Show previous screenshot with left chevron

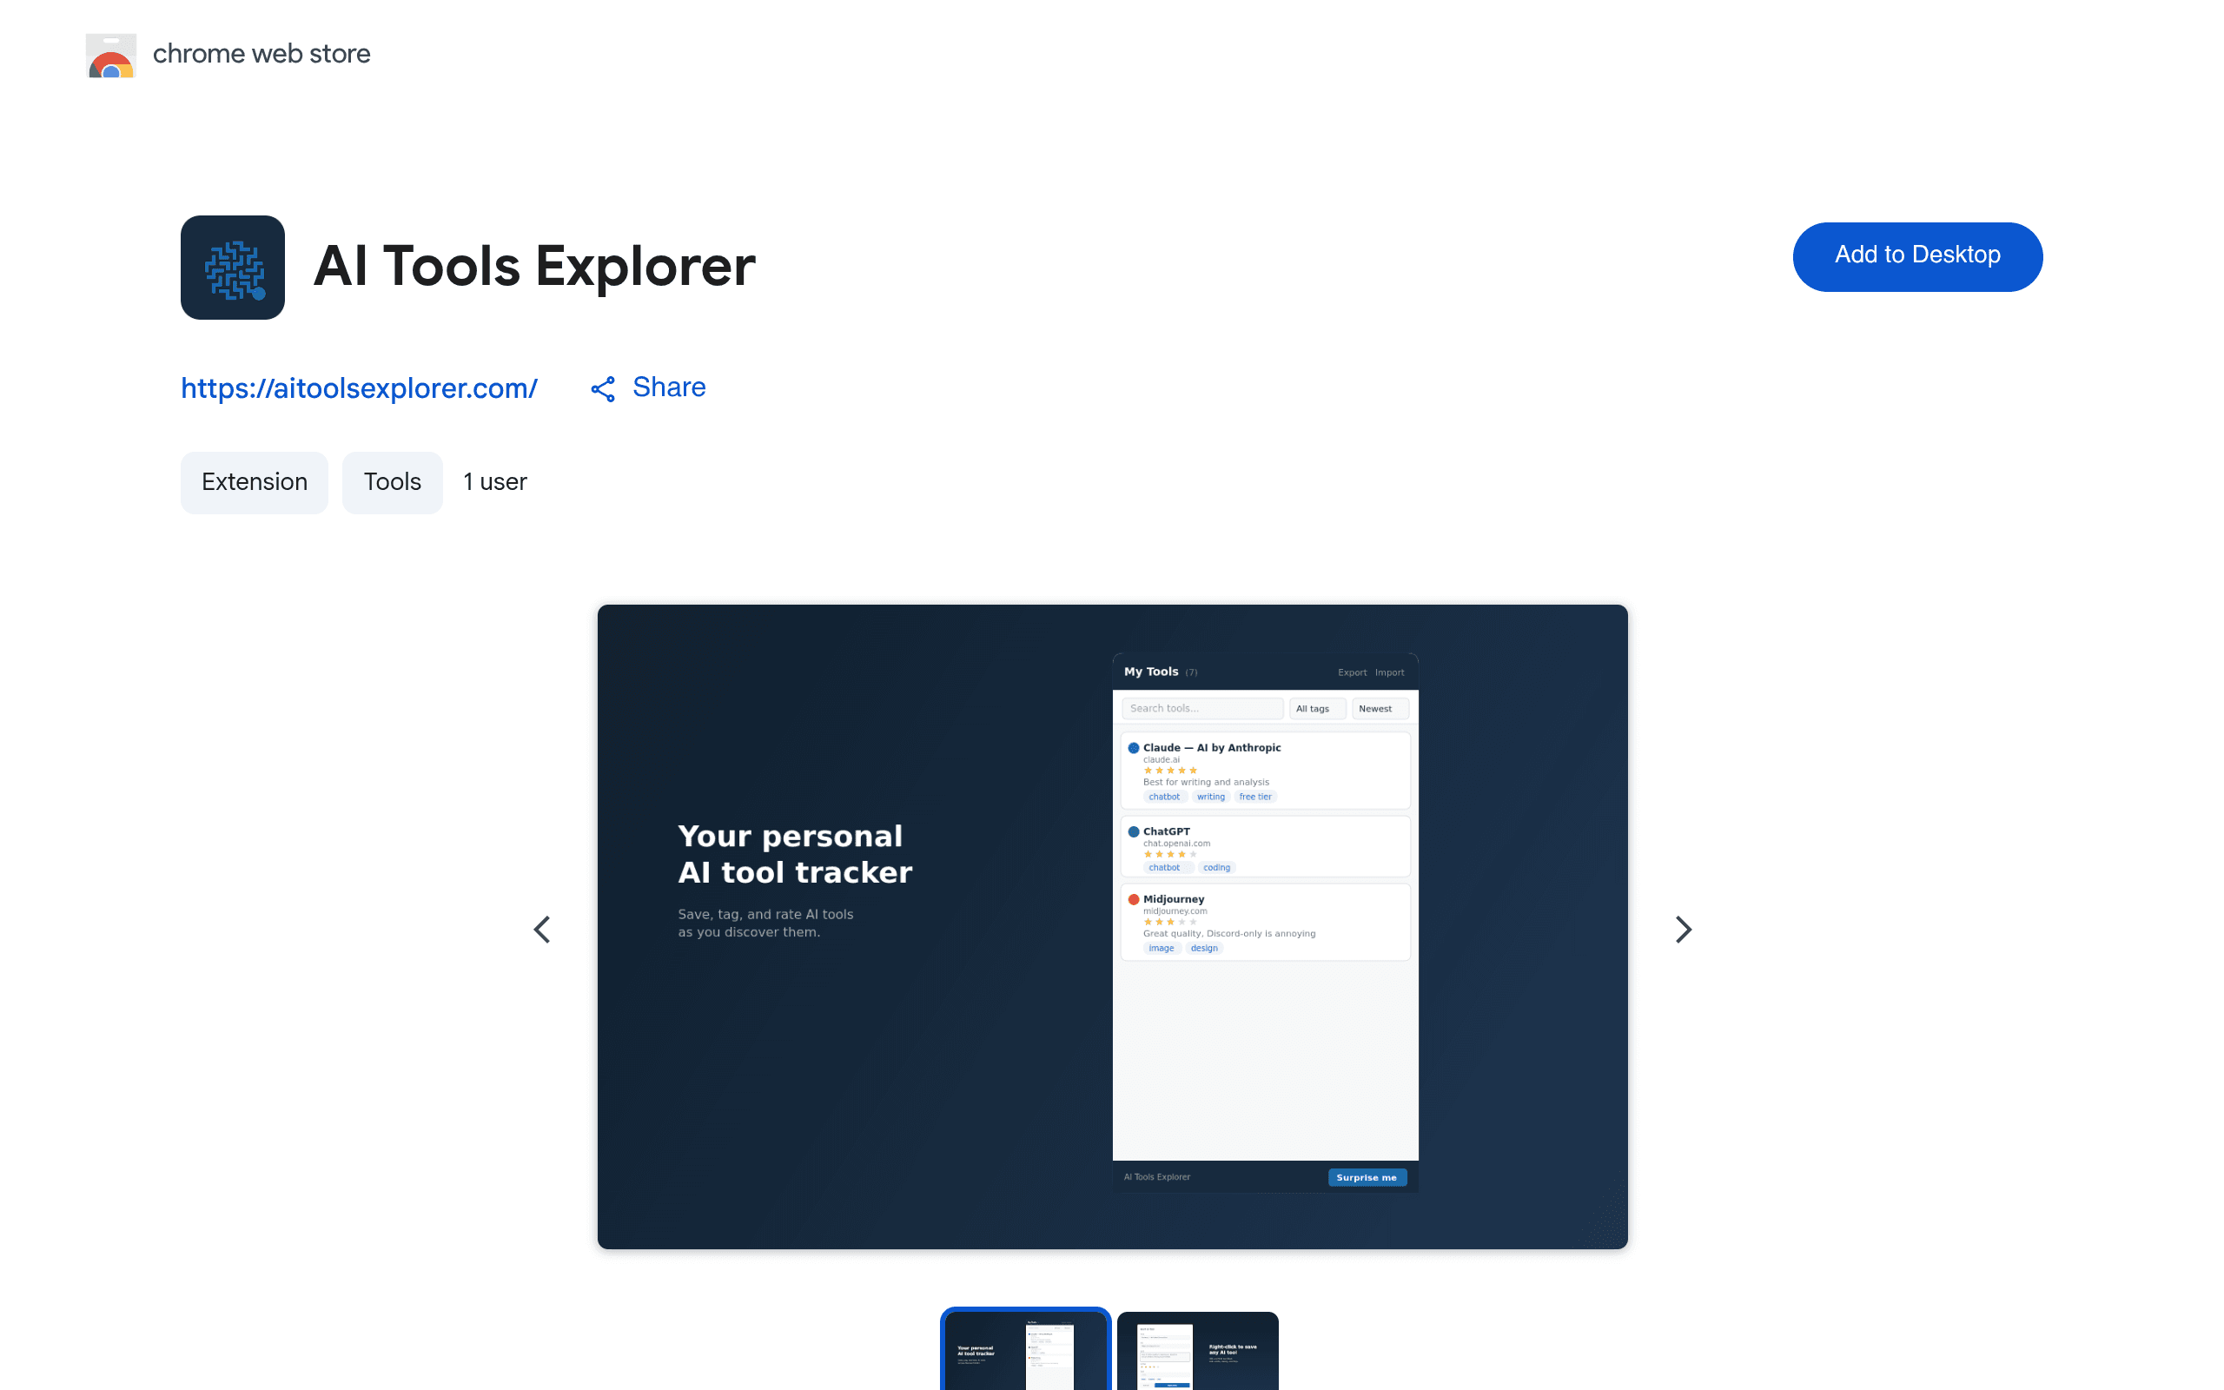pos(542,930)
